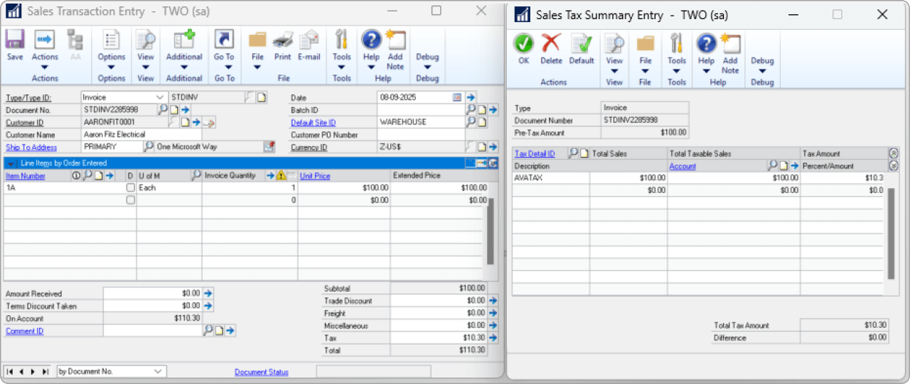Click the Tax Detail ID link
This screenshot has width=910, height=384.
click(535, 153)
